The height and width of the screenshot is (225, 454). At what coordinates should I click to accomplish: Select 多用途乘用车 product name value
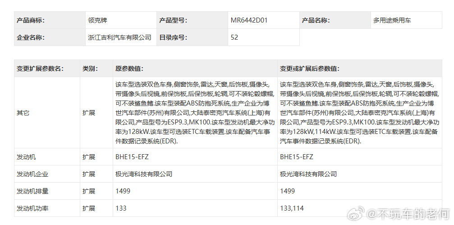[392, 20]
